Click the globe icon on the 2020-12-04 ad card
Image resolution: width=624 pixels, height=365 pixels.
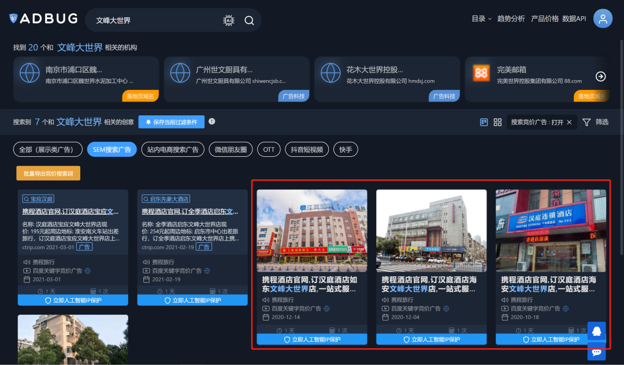(446, 308)
